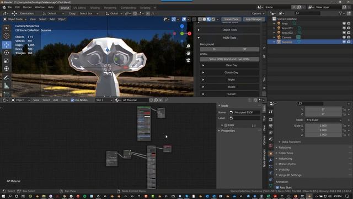
Task: Select the Cursor tool in viewport toolbar
Action: [6, 35]
